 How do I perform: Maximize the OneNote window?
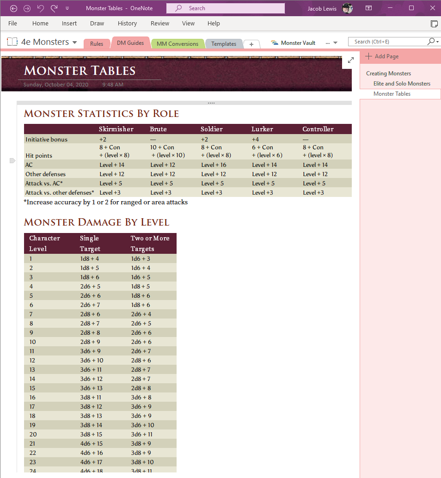pyautogui.click(x=411, y=8)
